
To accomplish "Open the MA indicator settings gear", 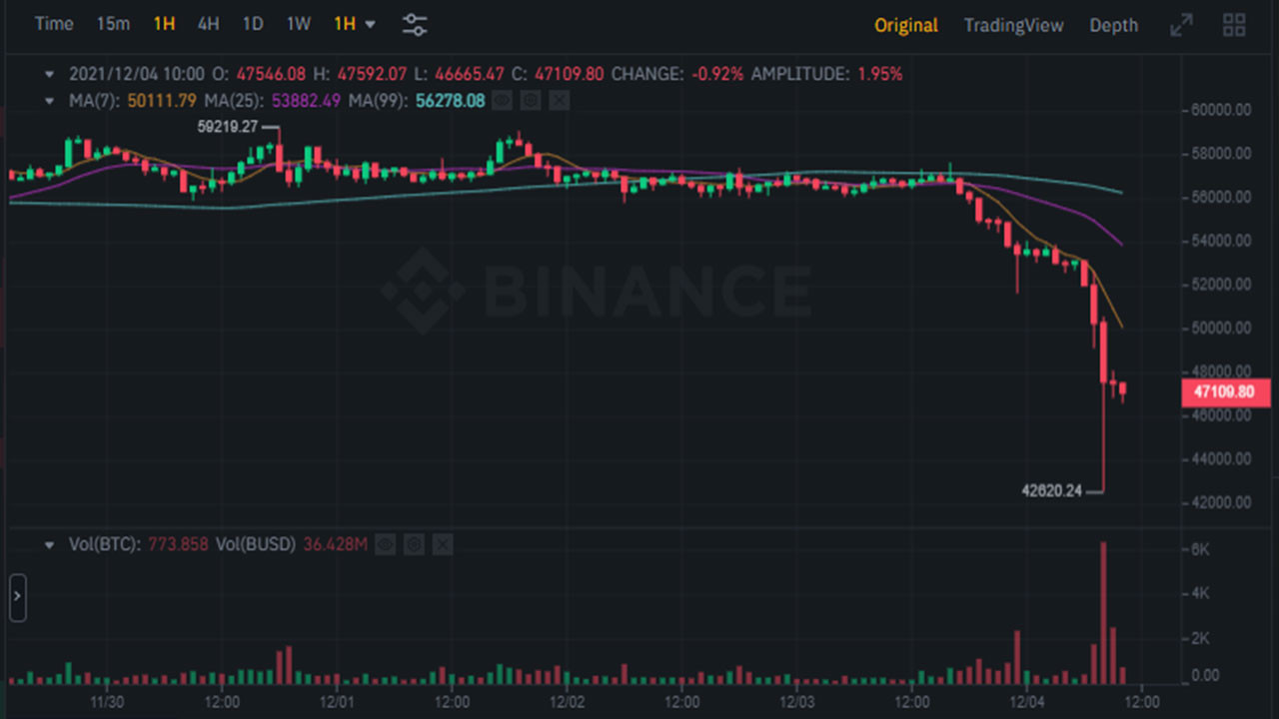I will (x=530, y=100).
